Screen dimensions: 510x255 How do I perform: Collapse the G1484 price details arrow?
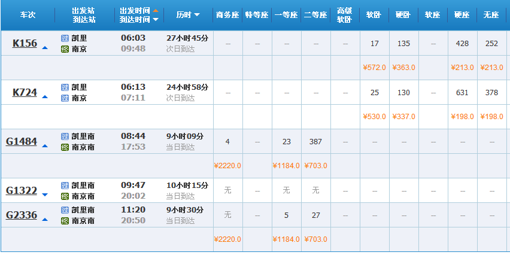pos(45,145)
